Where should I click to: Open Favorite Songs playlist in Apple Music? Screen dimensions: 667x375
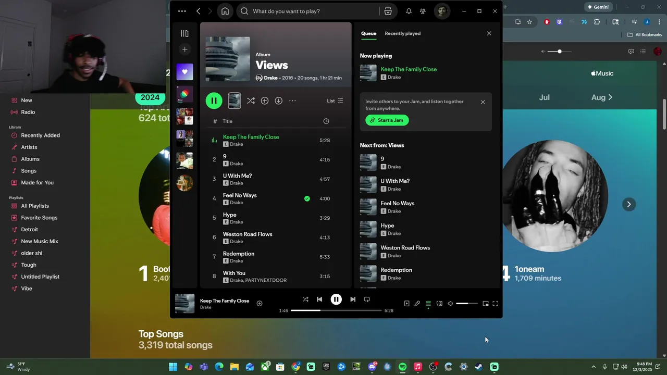point(39,218)
